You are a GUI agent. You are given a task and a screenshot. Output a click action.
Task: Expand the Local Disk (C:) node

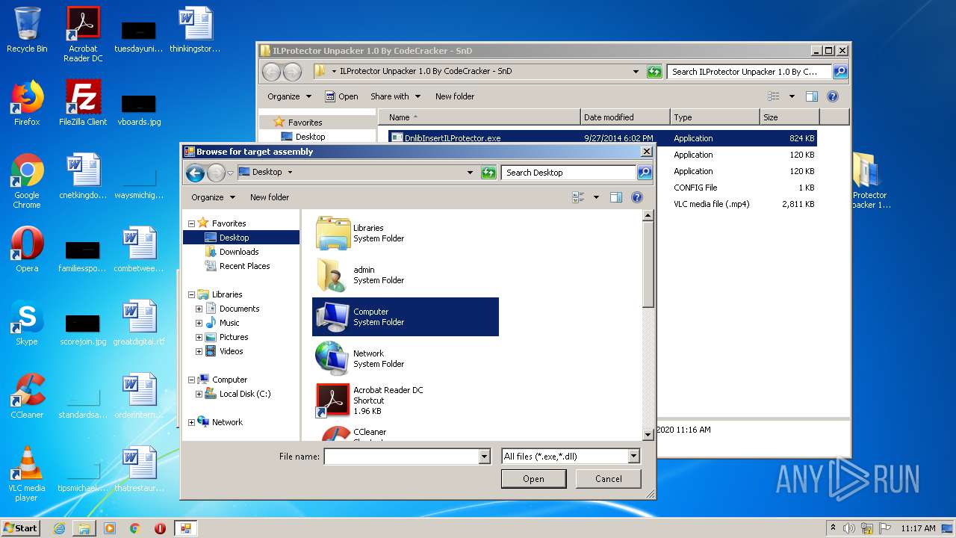199,394
